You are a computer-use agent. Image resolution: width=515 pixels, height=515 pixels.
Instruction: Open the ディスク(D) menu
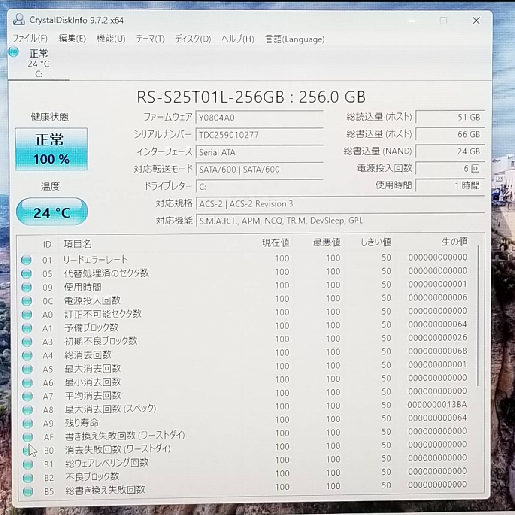tap(193, 39)
